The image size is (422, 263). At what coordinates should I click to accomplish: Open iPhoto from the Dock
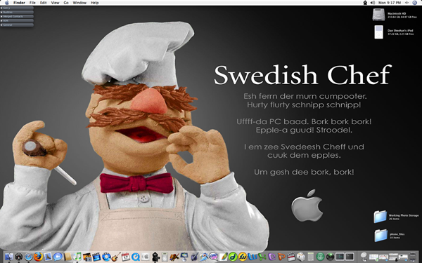tap(87, 257)
